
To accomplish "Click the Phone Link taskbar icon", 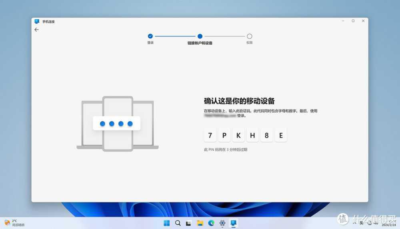I will pyautogui.click(x=234, y=223).
